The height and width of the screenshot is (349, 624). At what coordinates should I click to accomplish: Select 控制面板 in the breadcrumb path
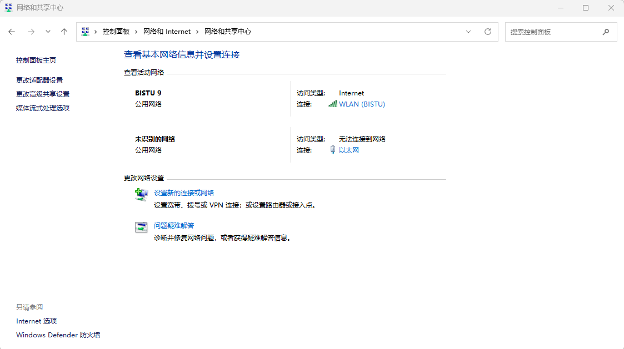116,32
